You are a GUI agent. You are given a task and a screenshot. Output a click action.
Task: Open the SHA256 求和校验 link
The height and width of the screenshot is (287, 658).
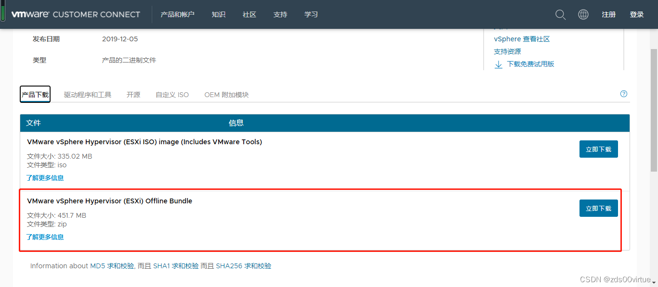pos(244,266)
